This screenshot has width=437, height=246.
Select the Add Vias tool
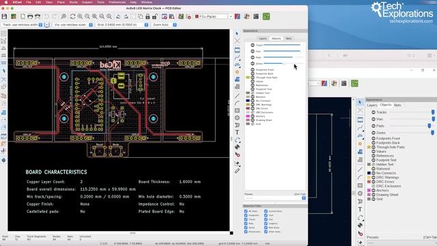(237, 72)
